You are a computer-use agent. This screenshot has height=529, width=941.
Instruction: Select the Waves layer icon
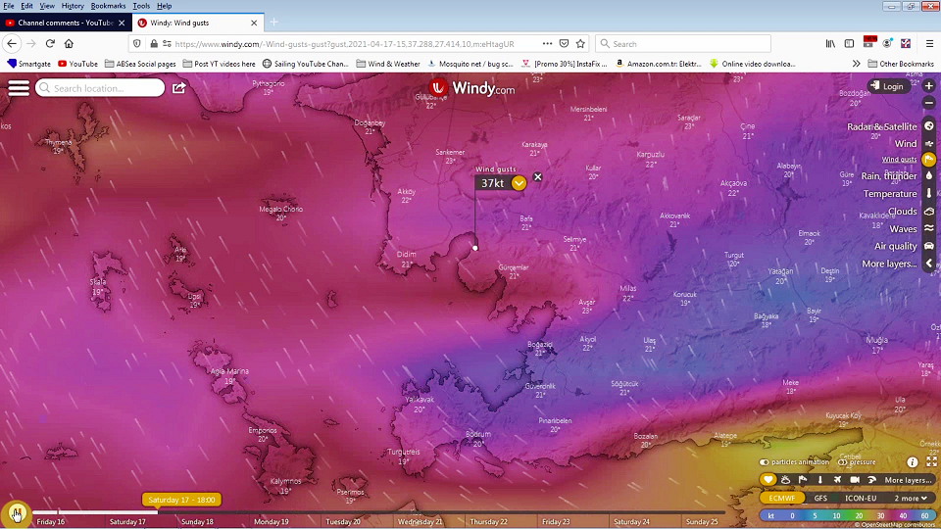(929, 228)
